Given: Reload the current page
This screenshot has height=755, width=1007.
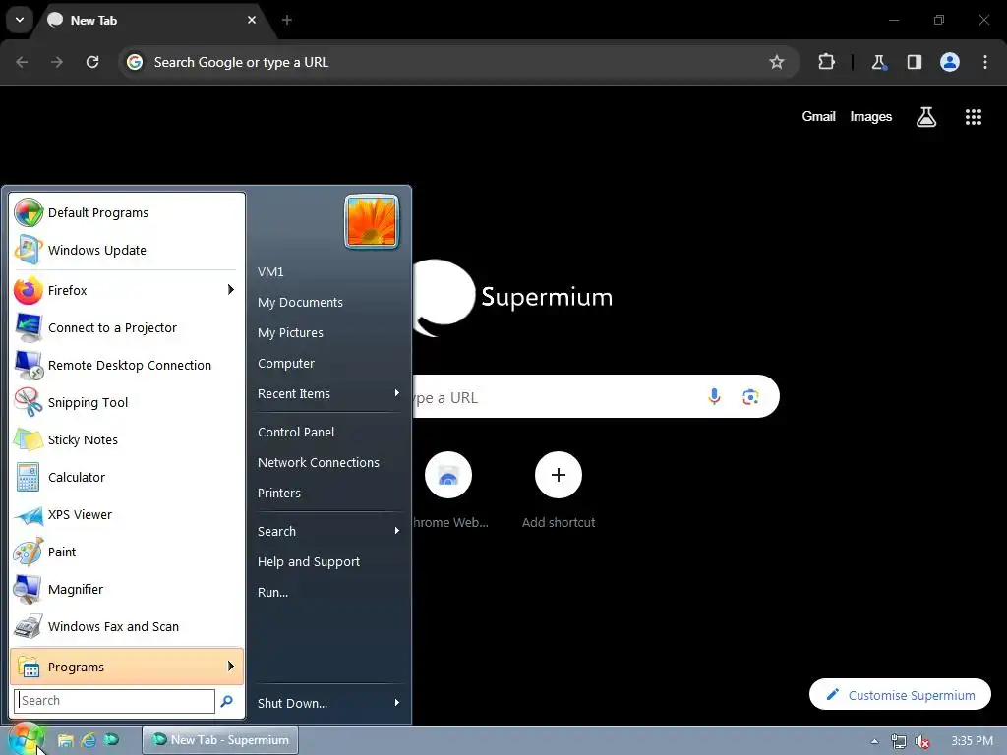Looking at the screenshot, I should click(92, 62).
